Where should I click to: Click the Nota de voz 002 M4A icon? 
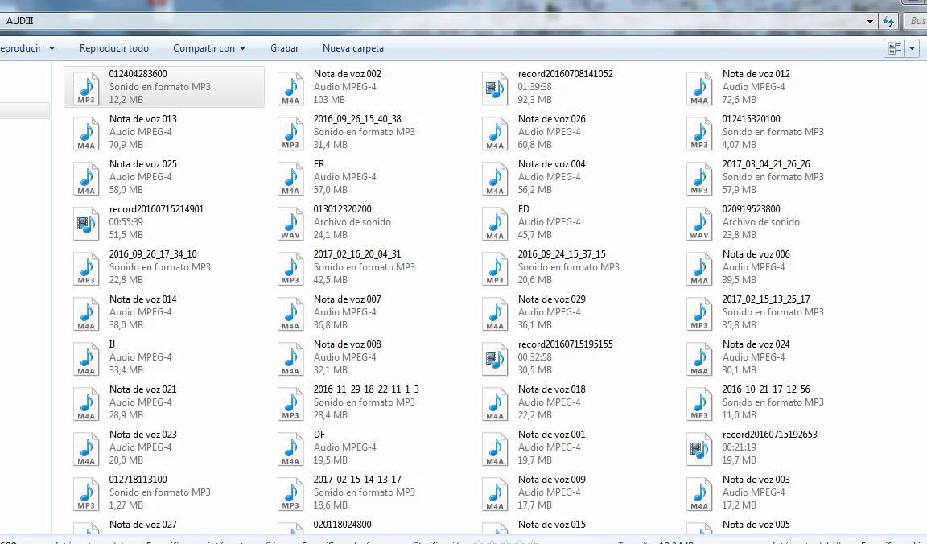(x=290, y=88)
